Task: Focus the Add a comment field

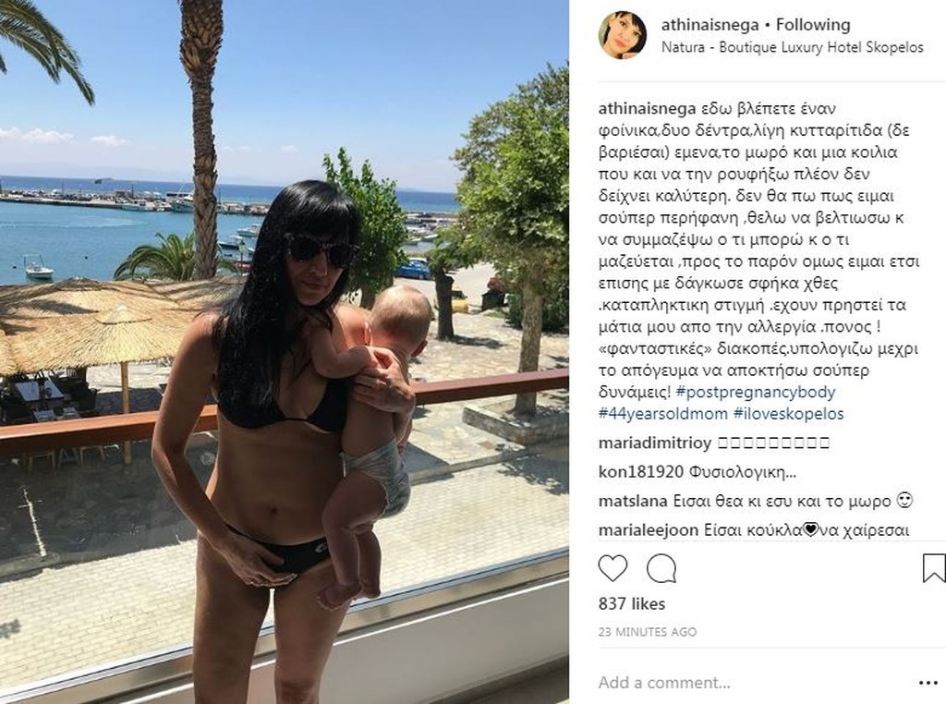Action: [x=754, y=683]
